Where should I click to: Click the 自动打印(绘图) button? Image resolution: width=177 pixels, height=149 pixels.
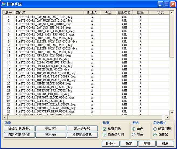(x=19, y=135)
